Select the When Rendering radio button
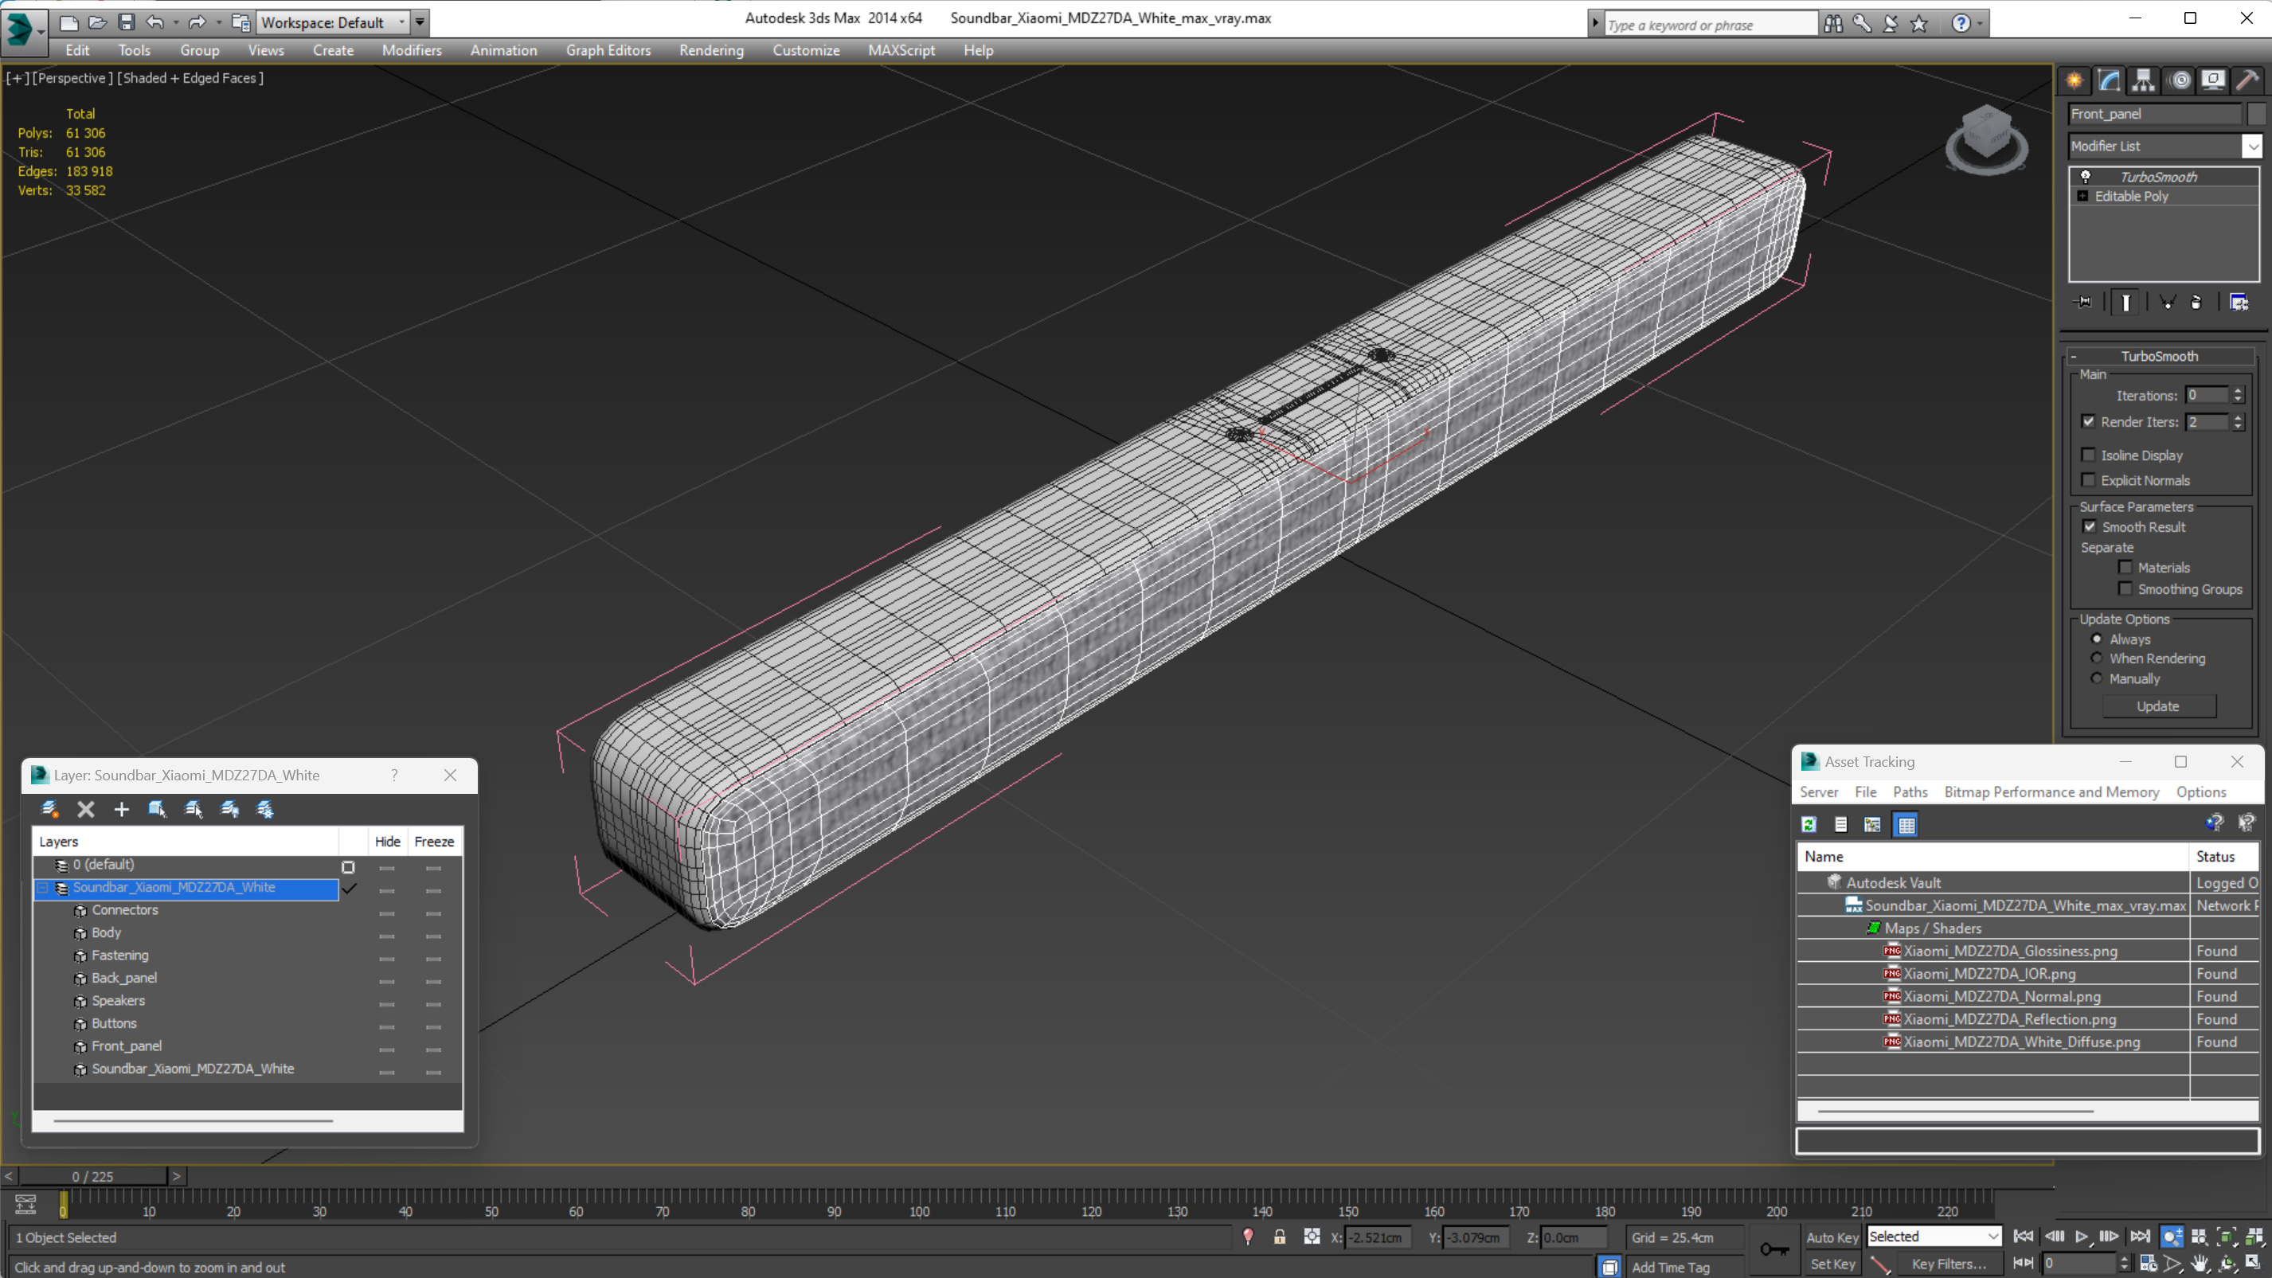Viewport: 2272px width, 1278px height. click(2098, 658)
